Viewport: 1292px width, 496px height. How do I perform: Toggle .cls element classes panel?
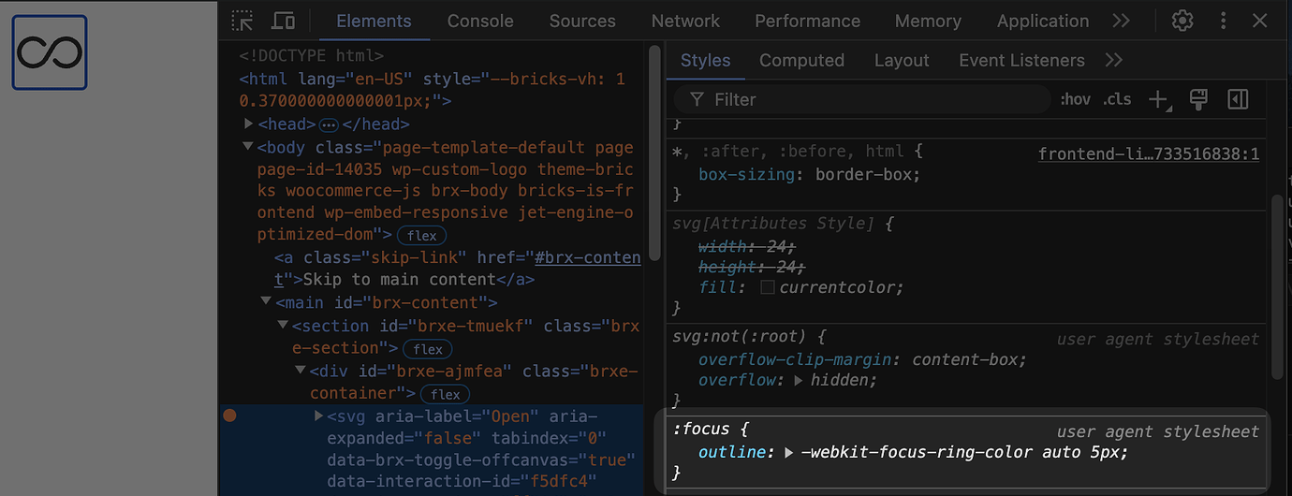pyautogui.click(x=1117, y=99)
